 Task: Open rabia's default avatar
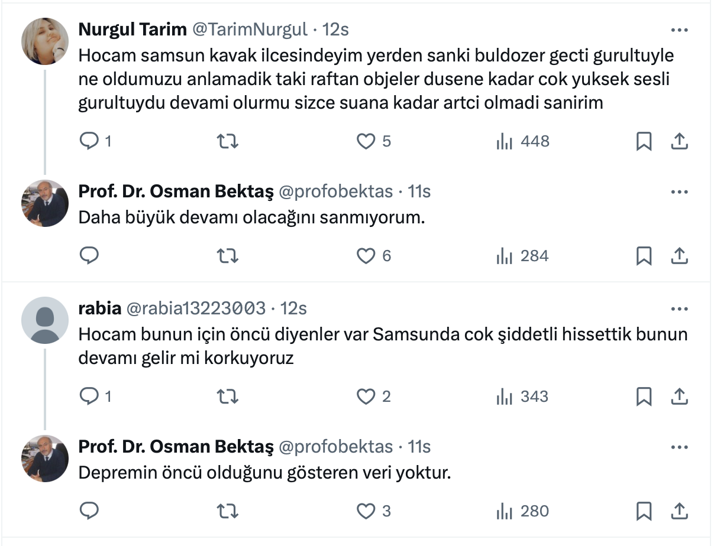click(45, 320)
